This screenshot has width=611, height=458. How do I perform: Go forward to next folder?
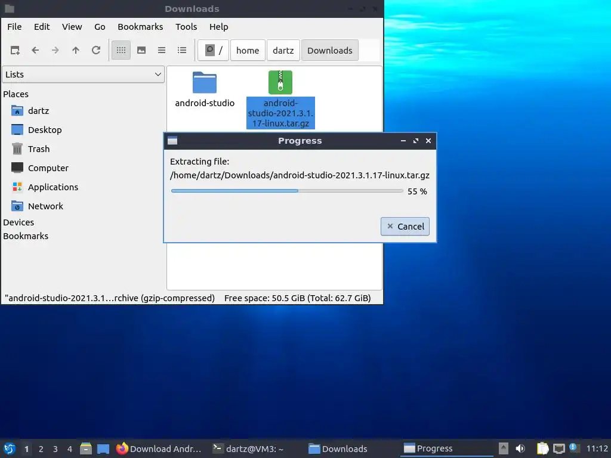(x=55, y=50)
